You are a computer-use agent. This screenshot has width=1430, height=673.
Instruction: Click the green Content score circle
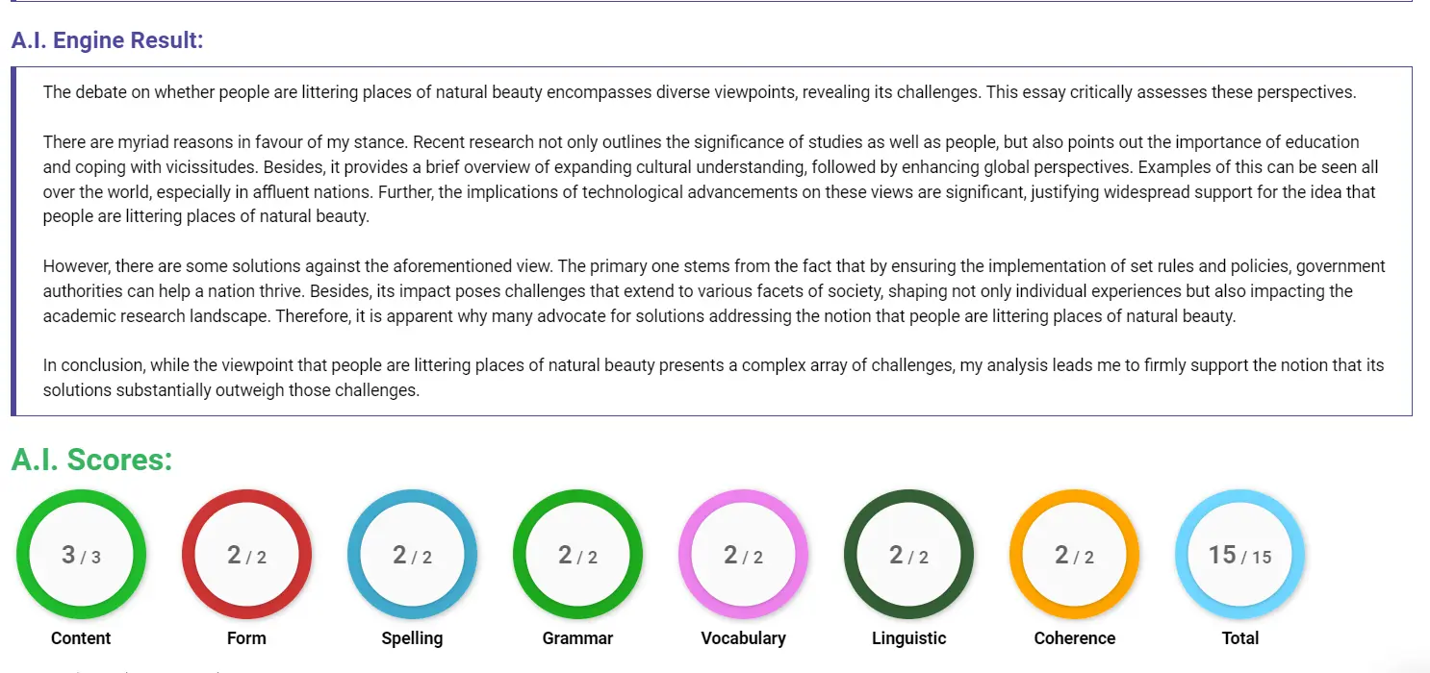(x=81, y=555)
